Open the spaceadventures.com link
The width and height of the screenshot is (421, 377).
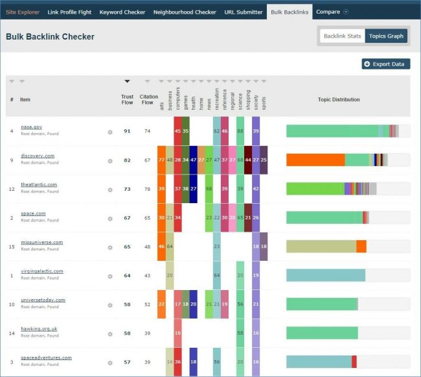[46, 358]
